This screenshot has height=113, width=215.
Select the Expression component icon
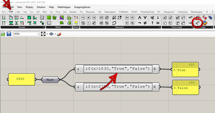(197, 23)
